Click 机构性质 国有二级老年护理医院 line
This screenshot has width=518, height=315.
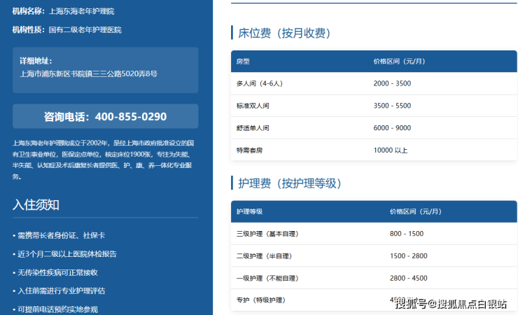67,29
